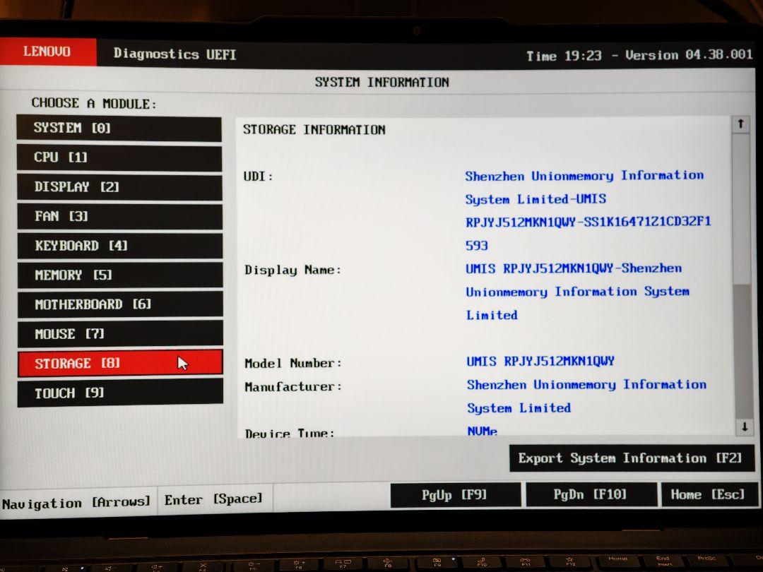The height and width of the screenshot is (572, 763).
Task: Click the storage info scrollbar thumb
Action: pyautogui.click(x=741, y=209)
